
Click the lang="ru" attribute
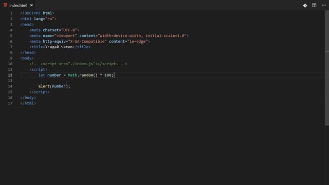click(x=44, y=18)
